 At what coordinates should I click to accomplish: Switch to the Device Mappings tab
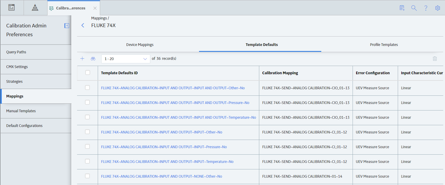pos(140,45)
